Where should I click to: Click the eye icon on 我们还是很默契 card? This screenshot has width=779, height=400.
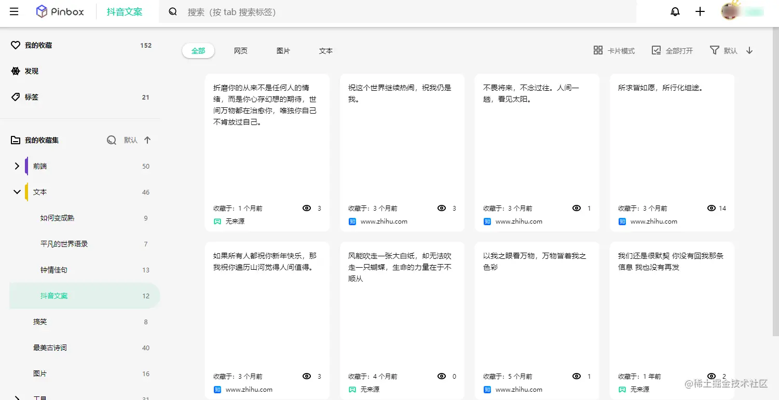712,377
